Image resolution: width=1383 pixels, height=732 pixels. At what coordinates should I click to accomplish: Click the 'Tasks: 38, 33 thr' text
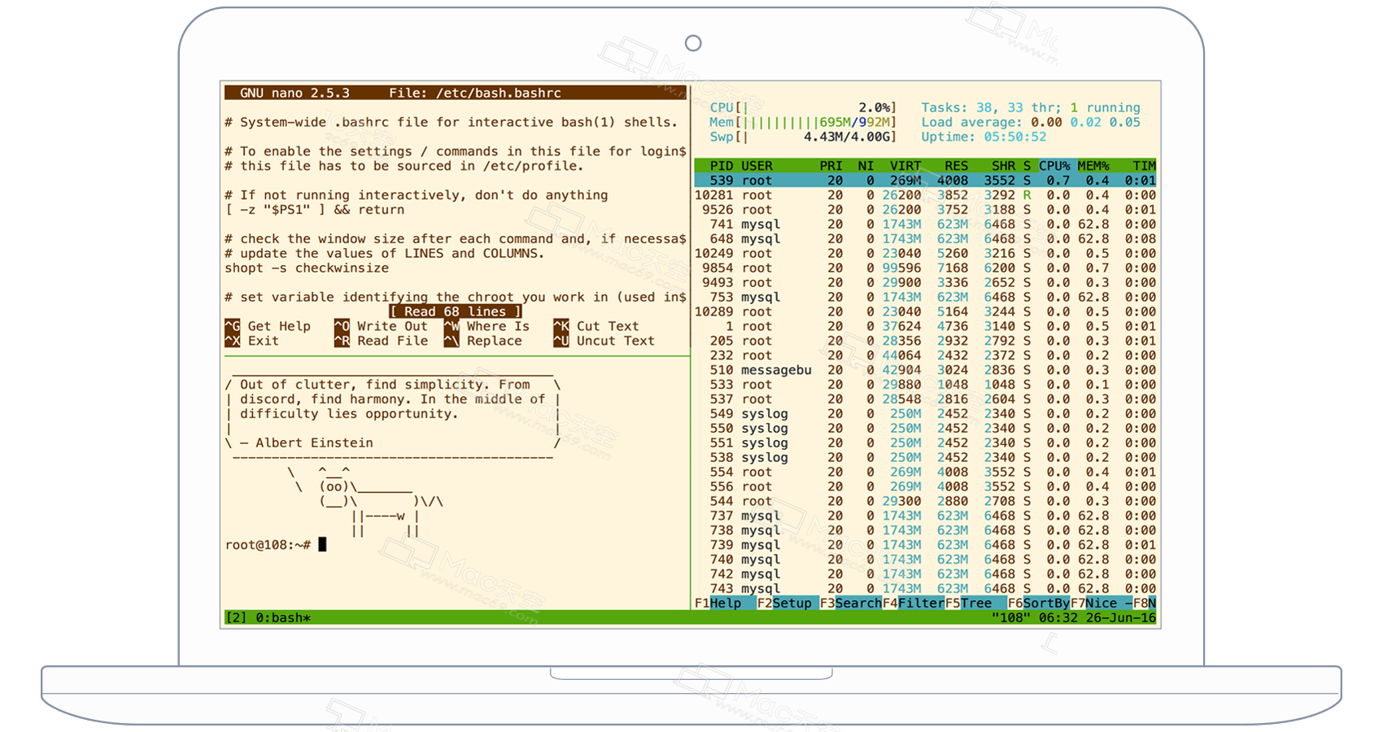point(990,107)
